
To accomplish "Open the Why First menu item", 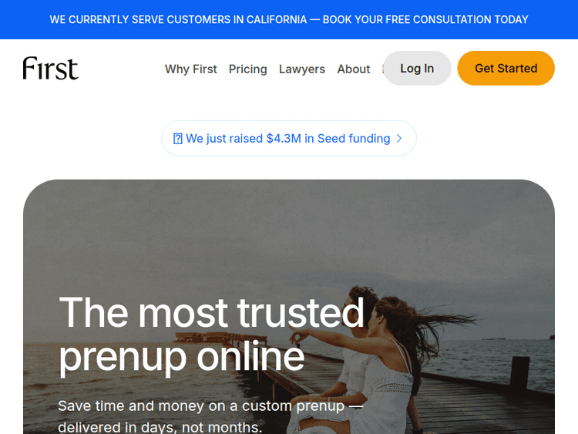I will [190, 69].
